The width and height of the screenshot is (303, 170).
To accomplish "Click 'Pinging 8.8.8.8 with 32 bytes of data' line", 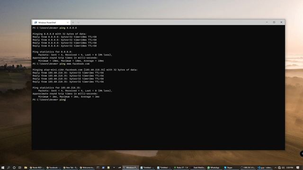I will click(x=60, y=34).
